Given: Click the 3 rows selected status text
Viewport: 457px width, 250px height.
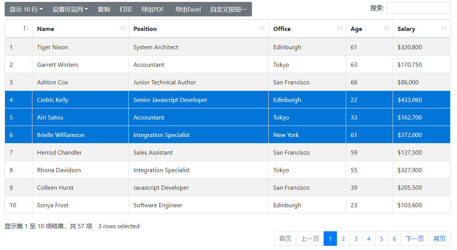Looking at the screenshot, I should click(119, 226).
